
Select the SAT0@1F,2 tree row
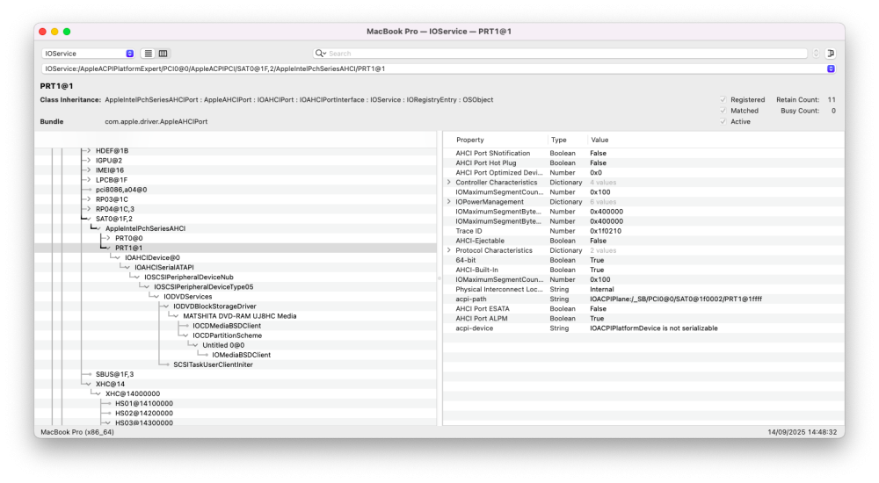pos(236,219)
